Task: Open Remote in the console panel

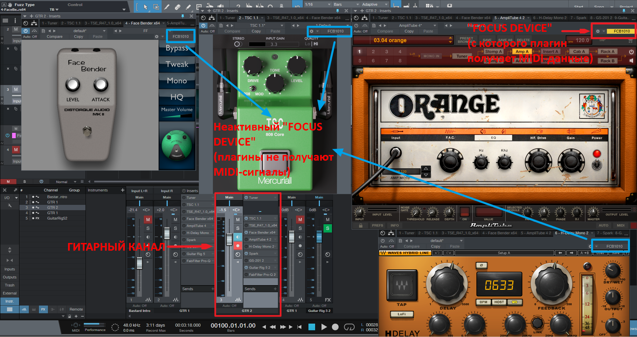Action: [x=76, y=309]
